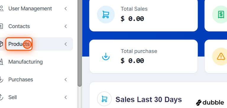The width and height of the screenshot is (227, 108).
Task: Click the Total Sales shopping cart icon
Action: pyautogui.click(x=106, y=14)
